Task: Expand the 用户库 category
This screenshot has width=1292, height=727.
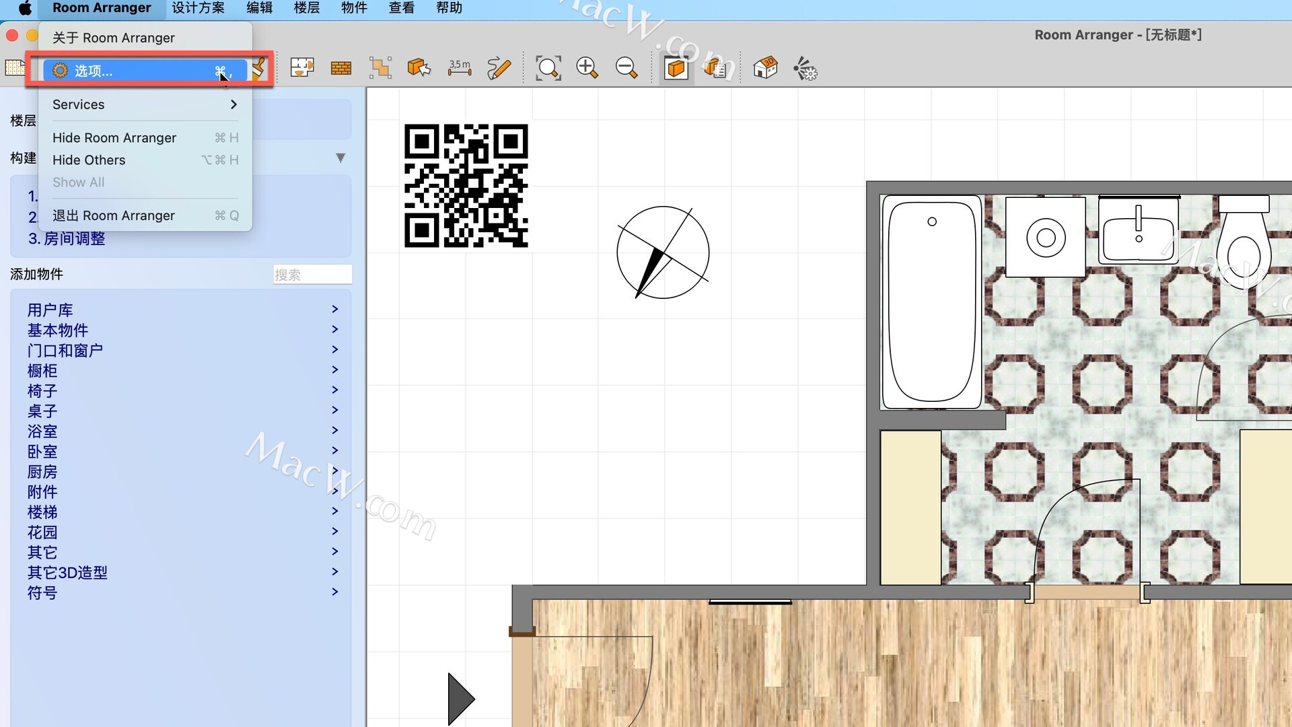Action: tap(182, 310)
